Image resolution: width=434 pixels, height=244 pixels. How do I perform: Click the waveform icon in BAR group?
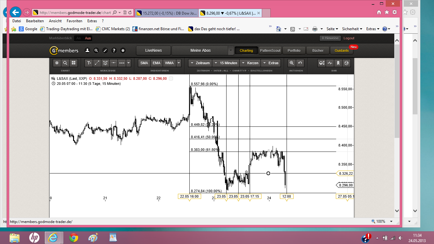330,63
